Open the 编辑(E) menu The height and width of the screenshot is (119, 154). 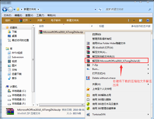(18, 15)
